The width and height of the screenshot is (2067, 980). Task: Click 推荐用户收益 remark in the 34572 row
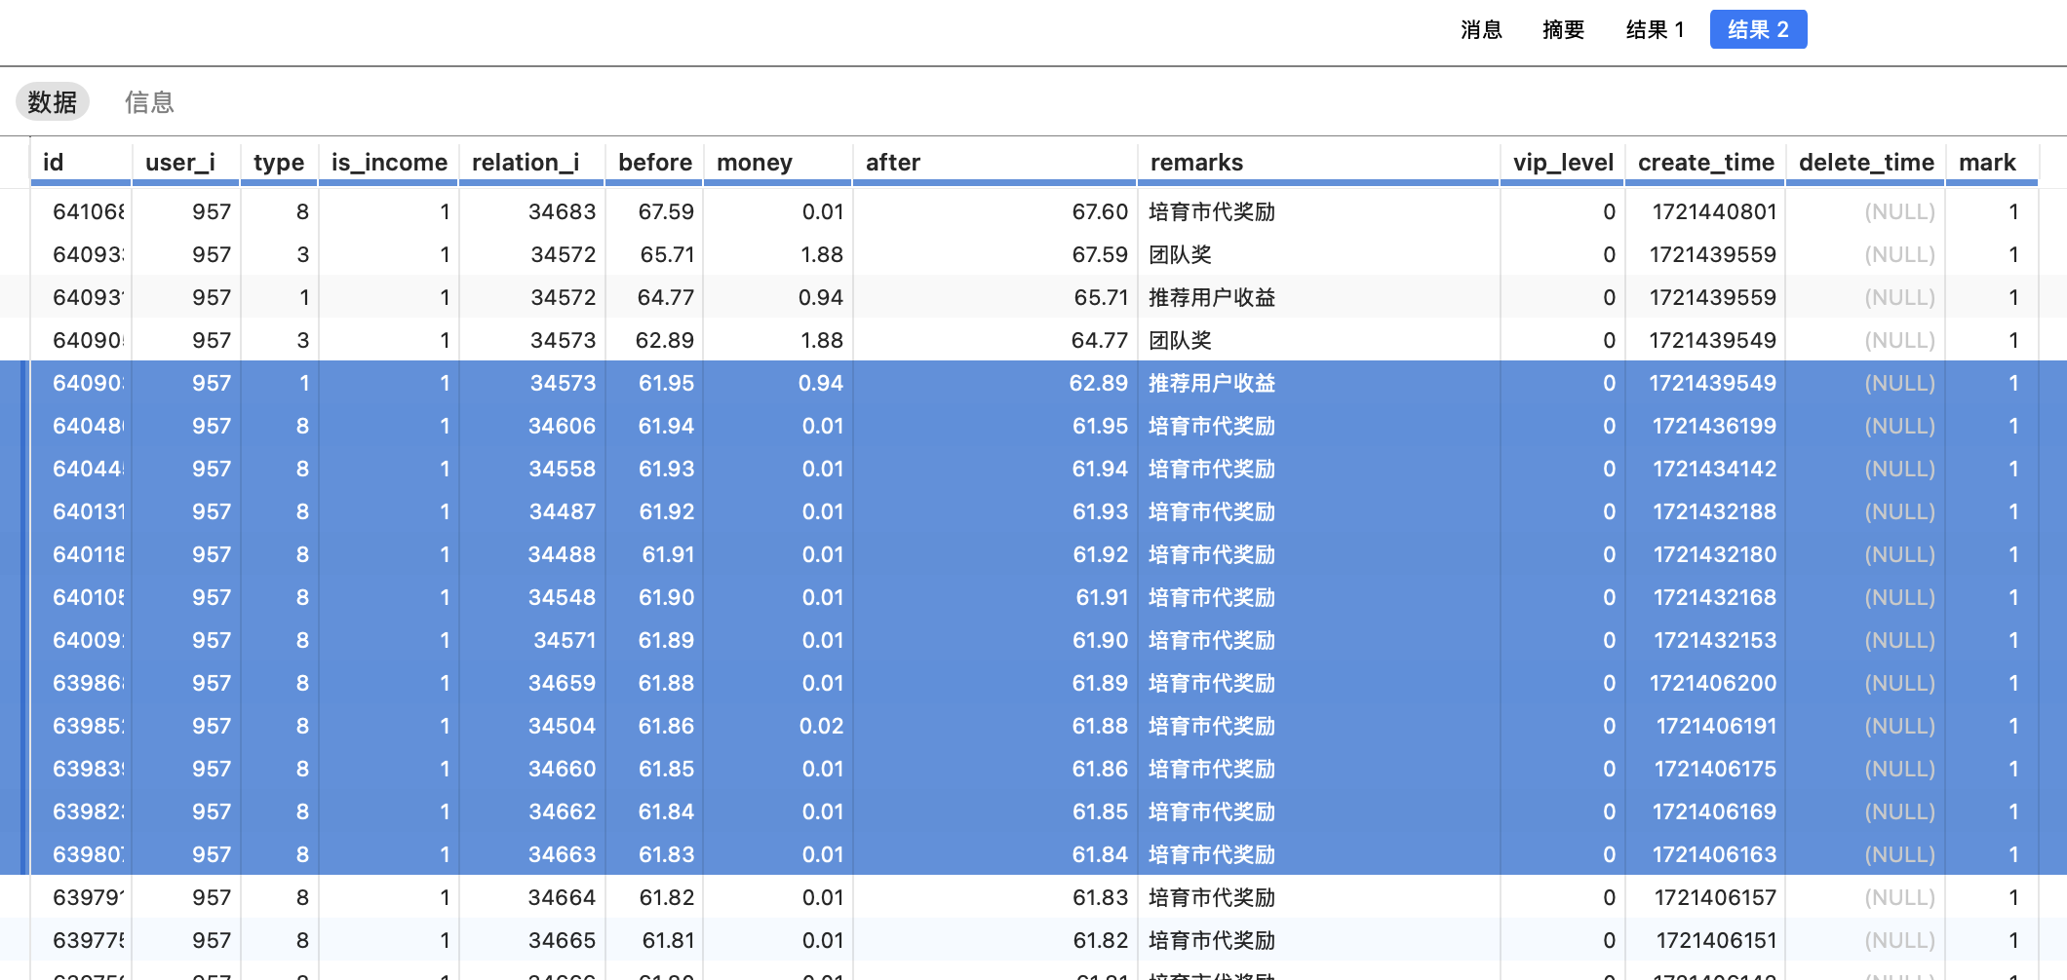coord(1212,298)
